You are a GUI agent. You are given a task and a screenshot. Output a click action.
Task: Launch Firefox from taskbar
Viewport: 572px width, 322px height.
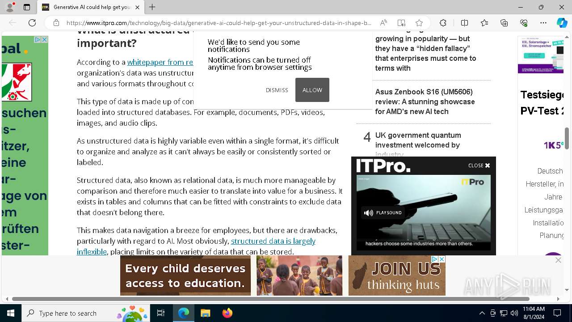coord(227,313)
